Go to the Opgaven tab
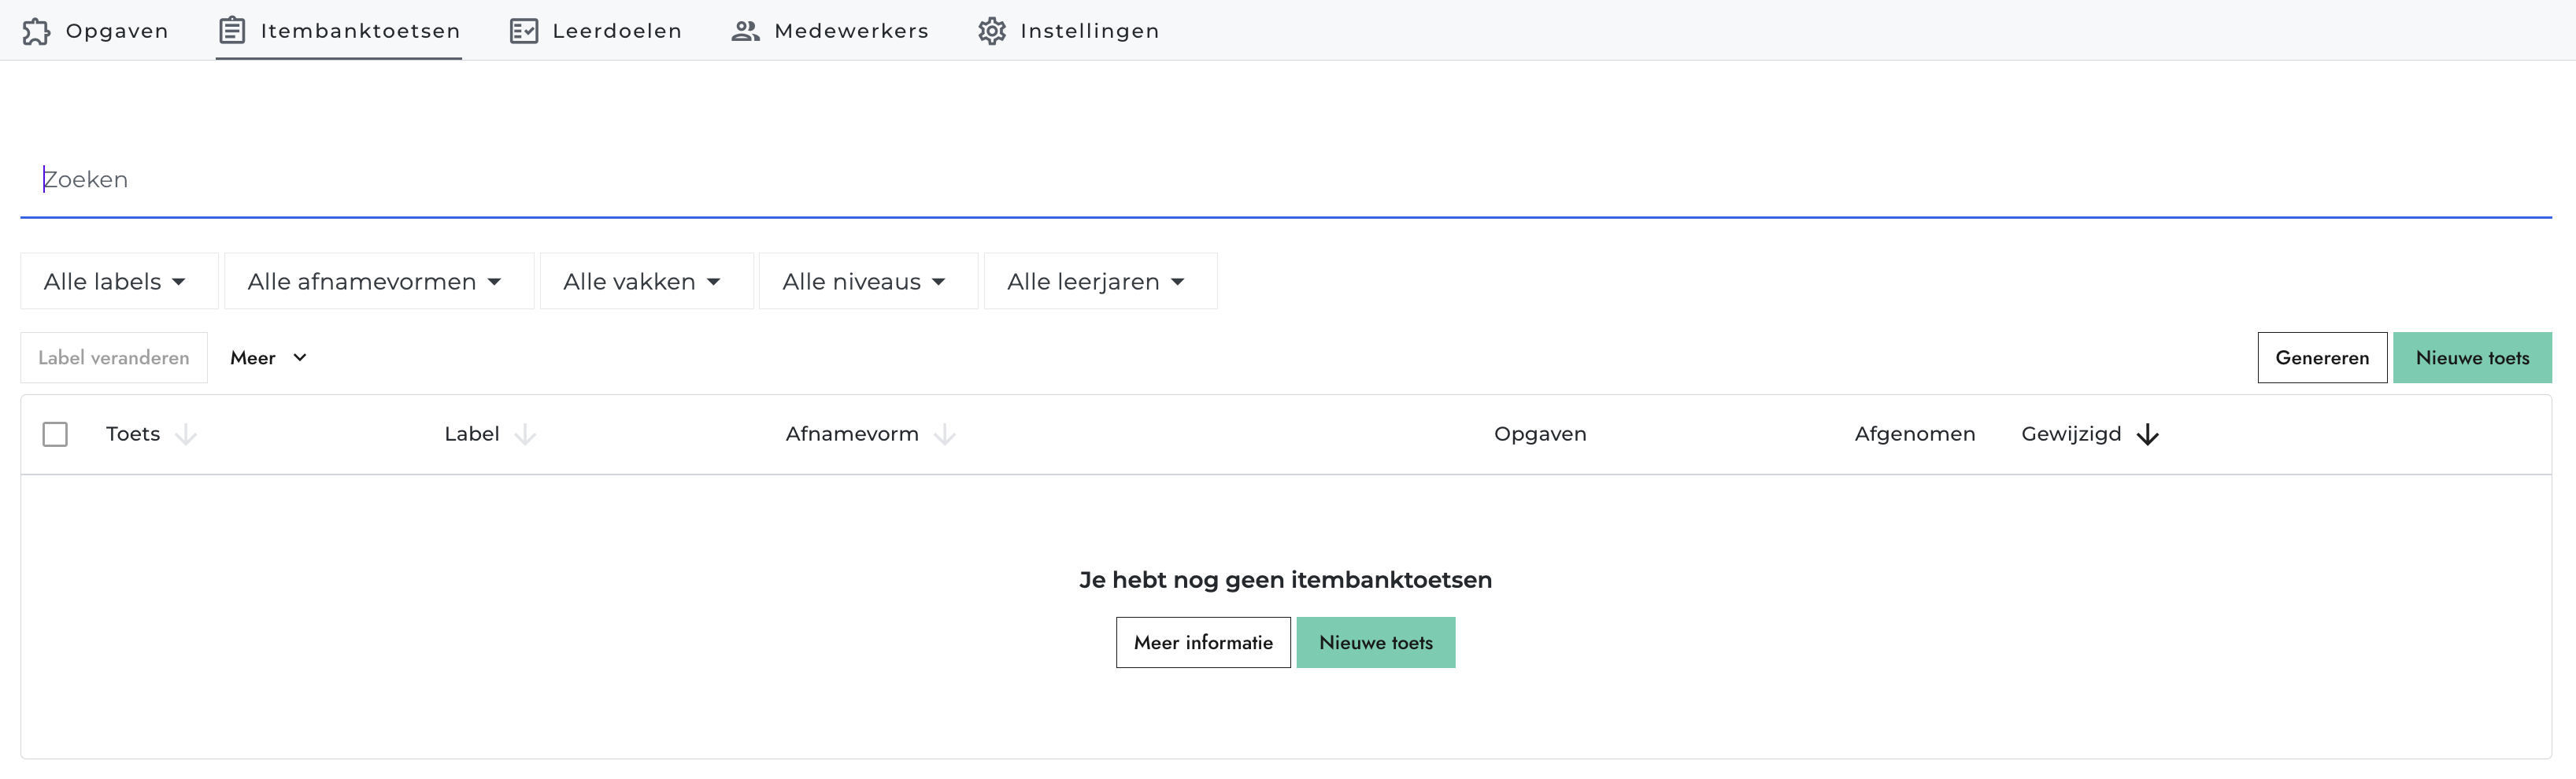 pyautogui.click(x=95, y=31)
